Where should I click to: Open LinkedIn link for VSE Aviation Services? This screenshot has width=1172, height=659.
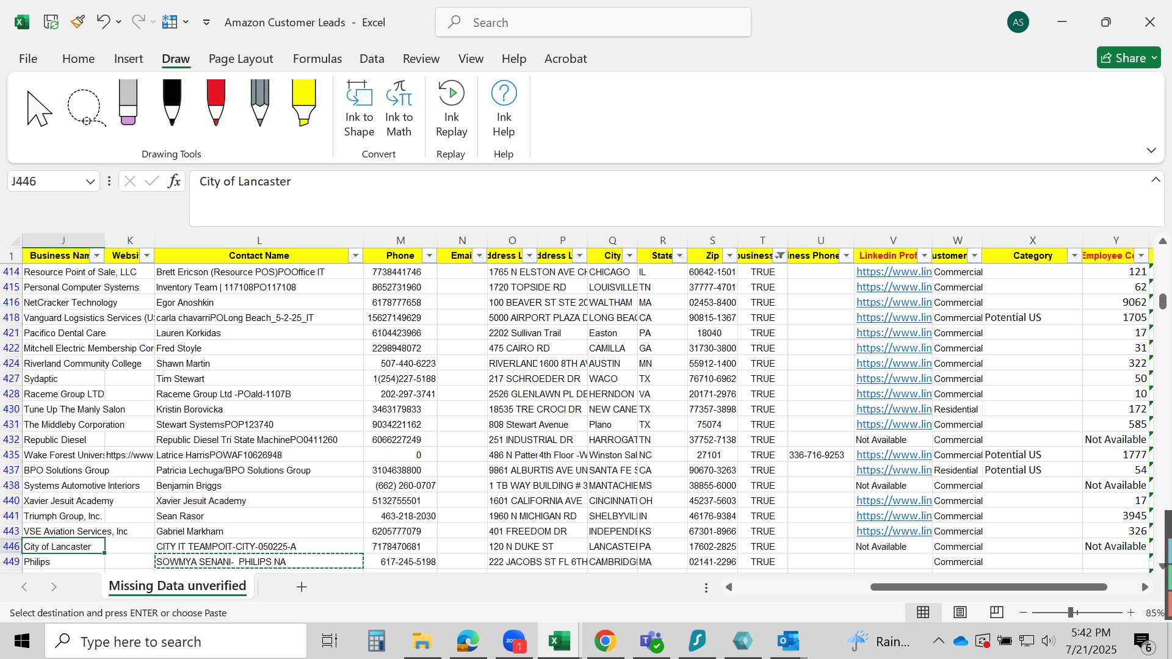tap(894, 531)
